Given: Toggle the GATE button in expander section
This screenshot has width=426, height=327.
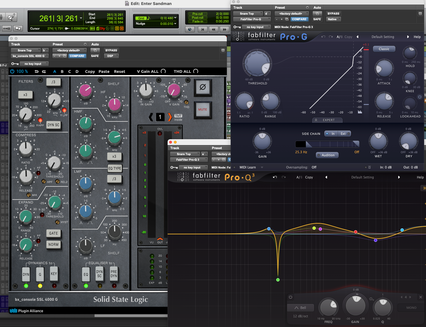Looking at the screenshot, I should tap(53, 233).
